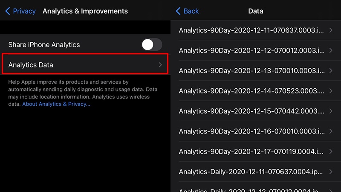Click chevron beside Analytics-90Day-2020-12-15 entry
The width and height of the screenshot is (341, 192).
click(331, 111)
